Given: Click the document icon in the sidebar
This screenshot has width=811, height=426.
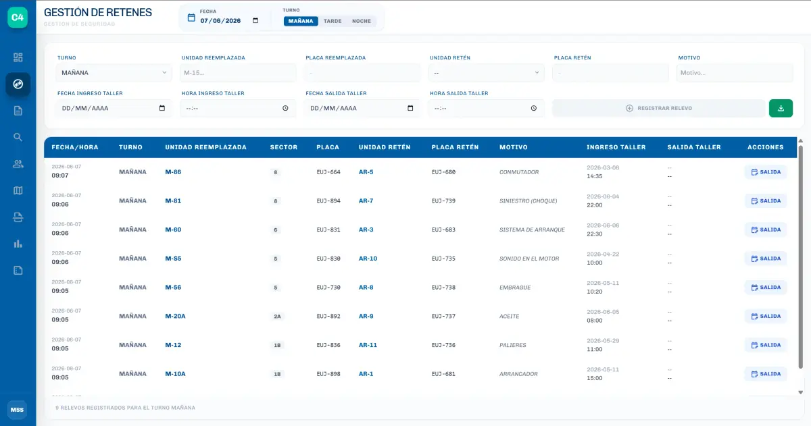Looking at the screenshot, I should [18, 111].
